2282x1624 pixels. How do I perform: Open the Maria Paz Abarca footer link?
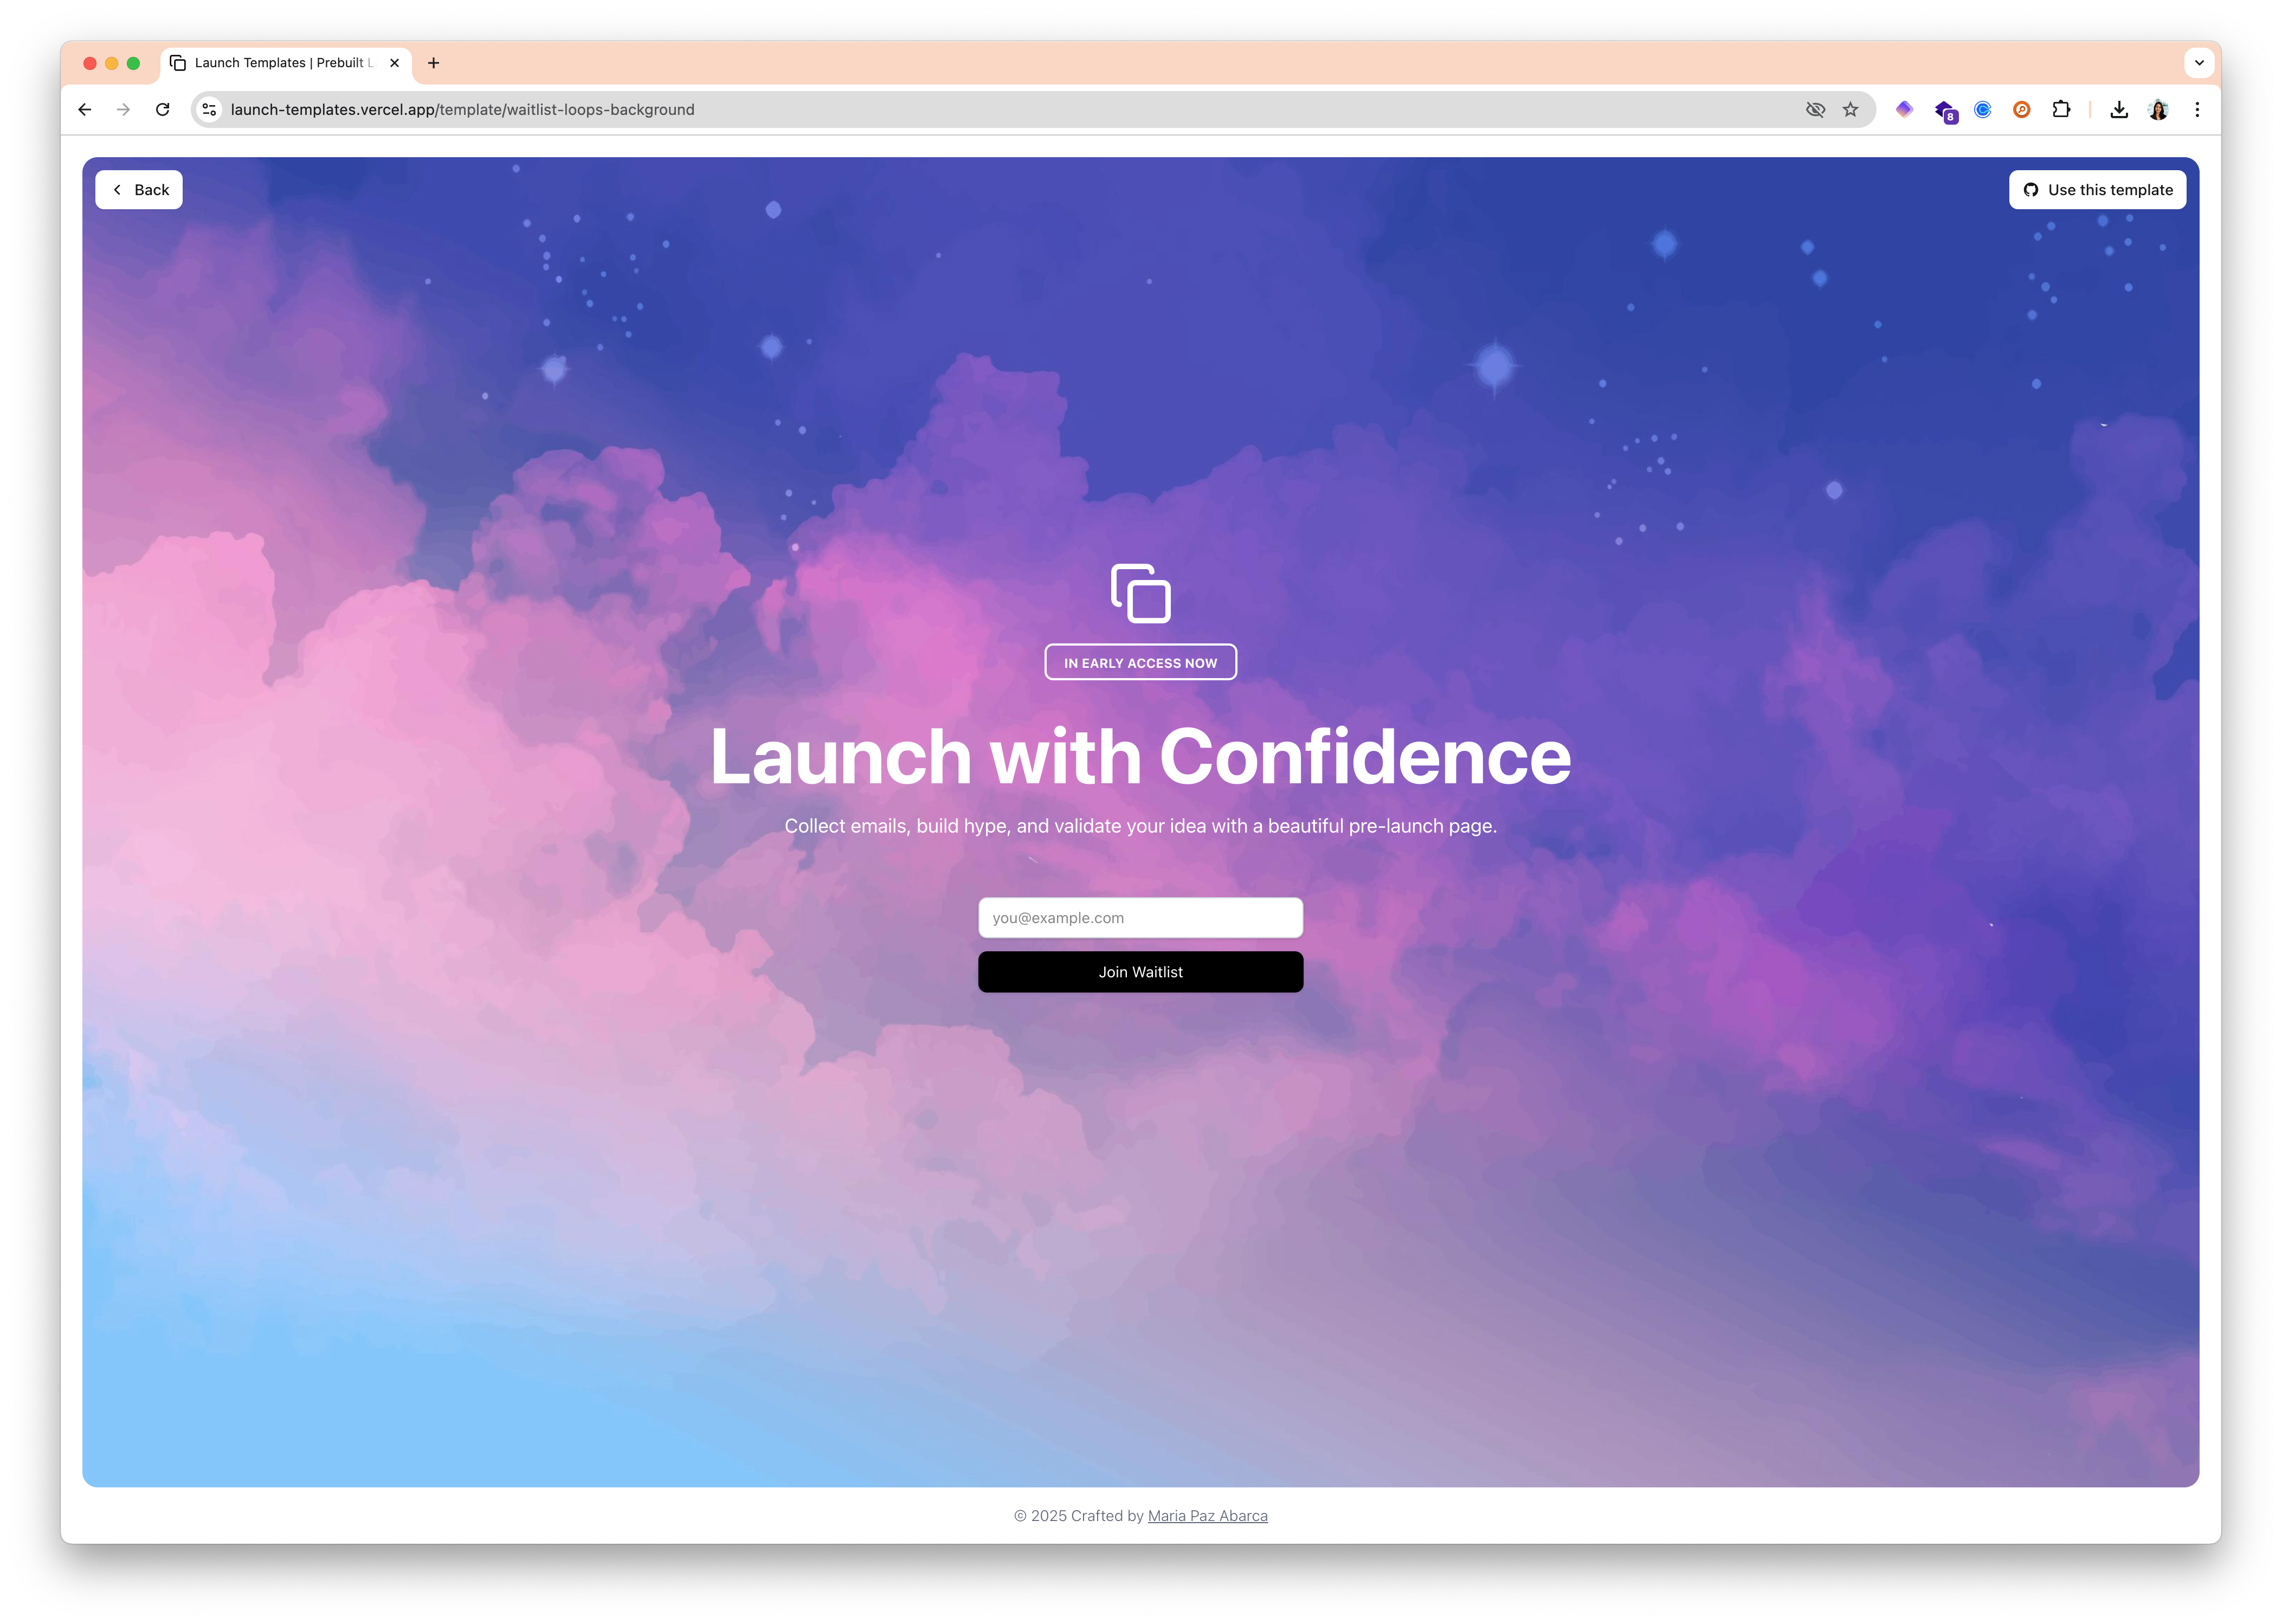[1207, 1516]
